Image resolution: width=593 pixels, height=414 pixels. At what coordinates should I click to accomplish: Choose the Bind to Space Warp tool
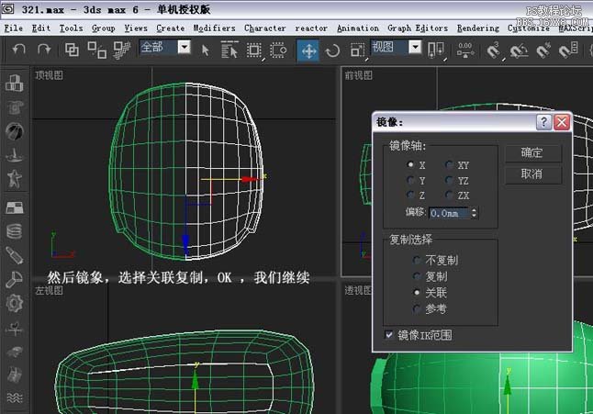[122, 50]
